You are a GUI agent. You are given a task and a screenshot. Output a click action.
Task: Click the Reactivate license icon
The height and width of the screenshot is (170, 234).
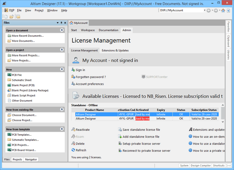coord(73,130)
